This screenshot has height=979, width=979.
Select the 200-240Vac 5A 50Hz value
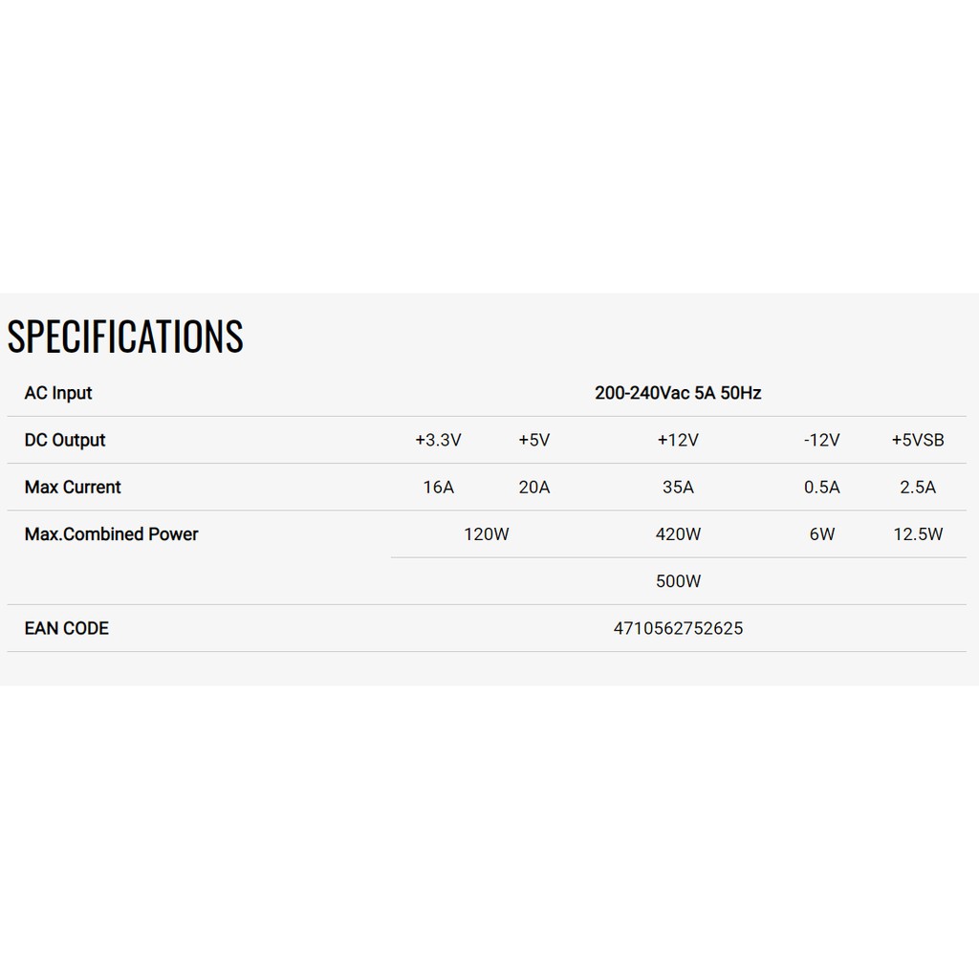(678, 393)
